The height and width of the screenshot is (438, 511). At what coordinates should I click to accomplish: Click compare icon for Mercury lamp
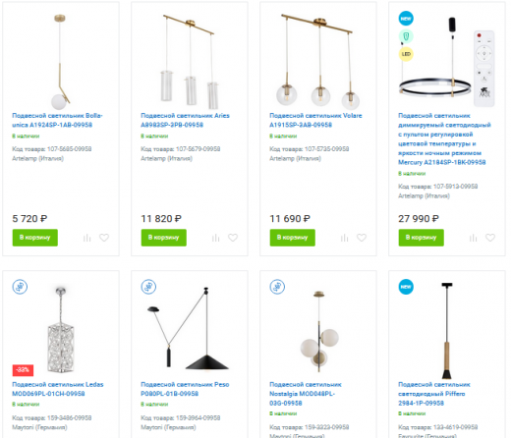click(x=473, y=238)
